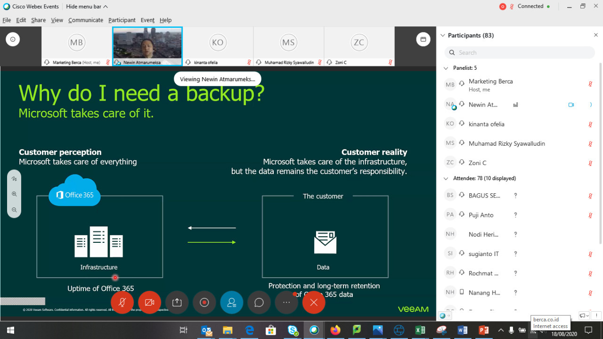This screenshot has height=339, width=603.
Task: Show hidden system tray icons chevron
Action: tap(501, 330)
